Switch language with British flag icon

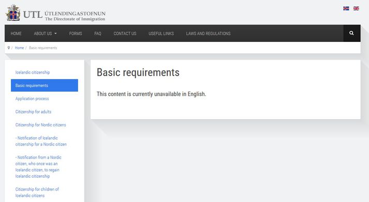coord(356,8)
